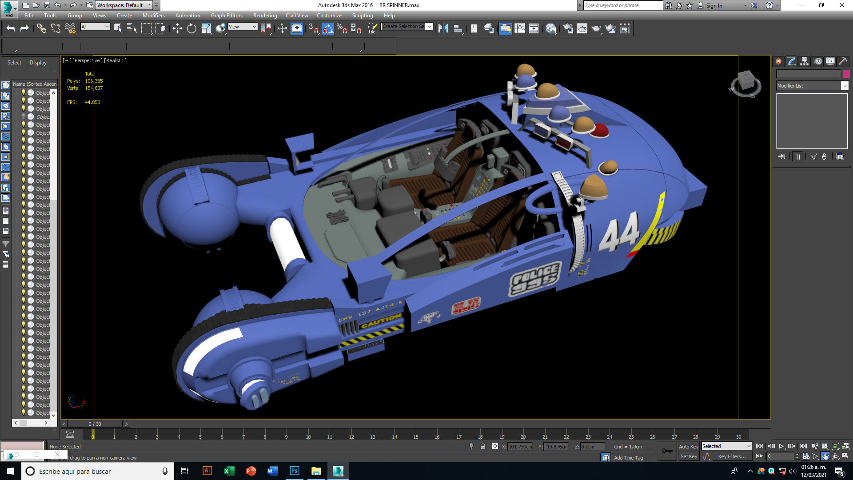Click the Sign In link
The width and height of the screenshot is (853, 480).
(x=714, y=5)
